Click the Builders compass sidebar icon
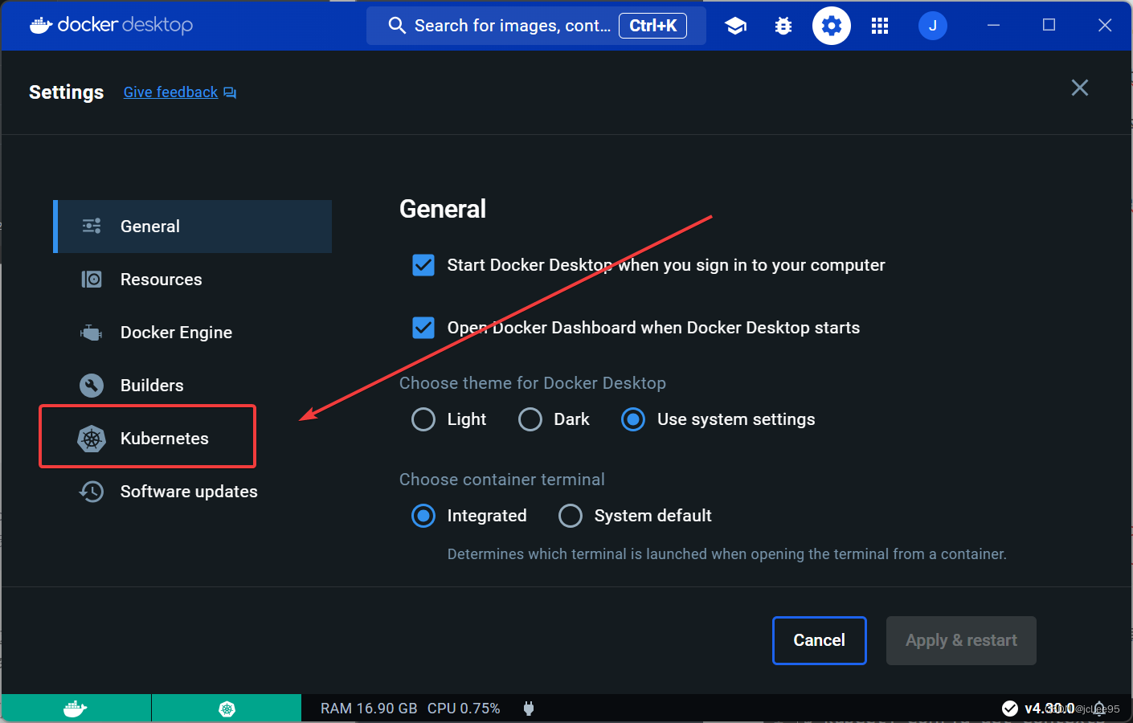1133x723 pixels. tap(91, 385)
